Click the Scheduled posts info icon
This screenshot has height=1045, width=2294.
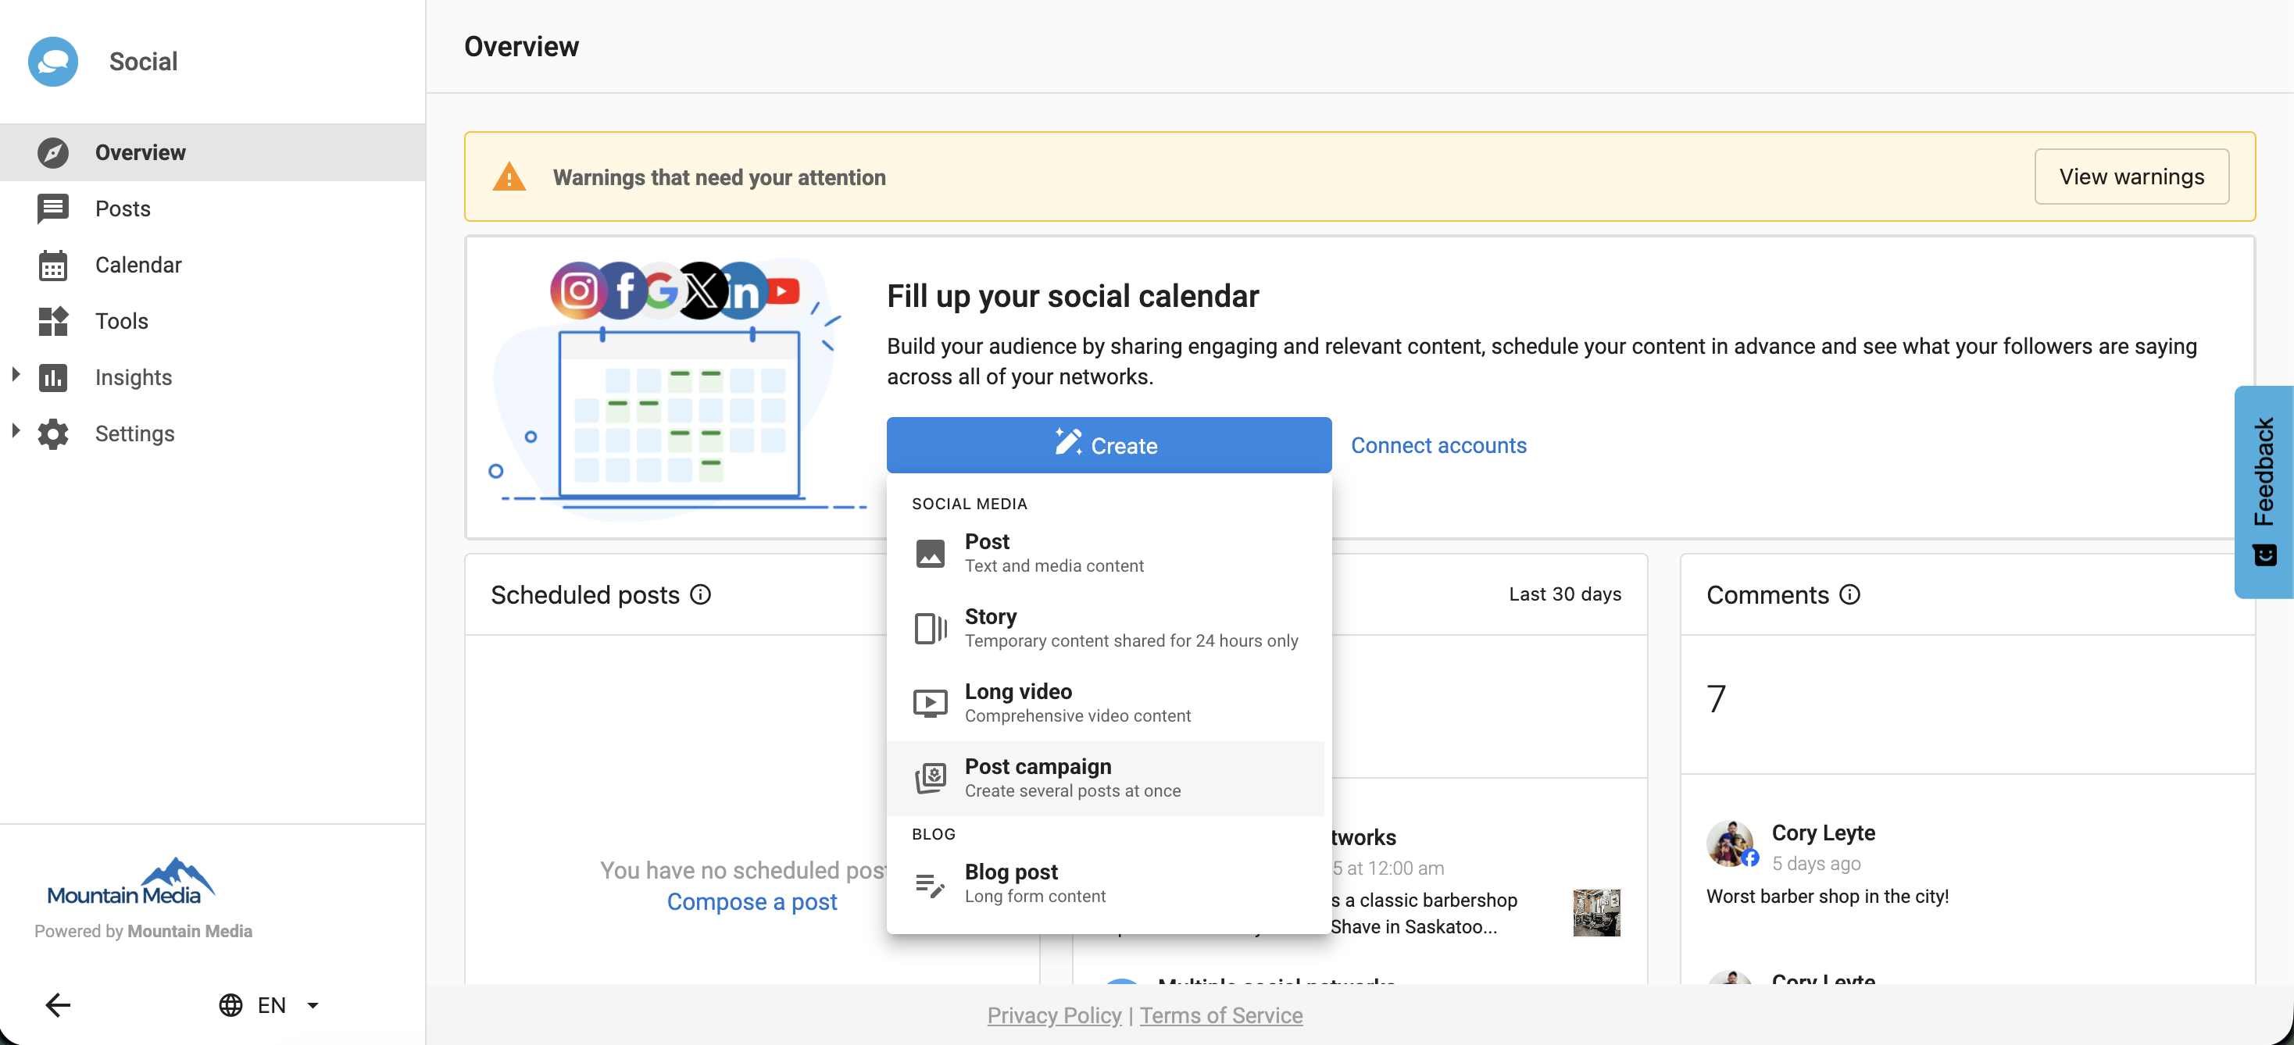tap(701, 594)
